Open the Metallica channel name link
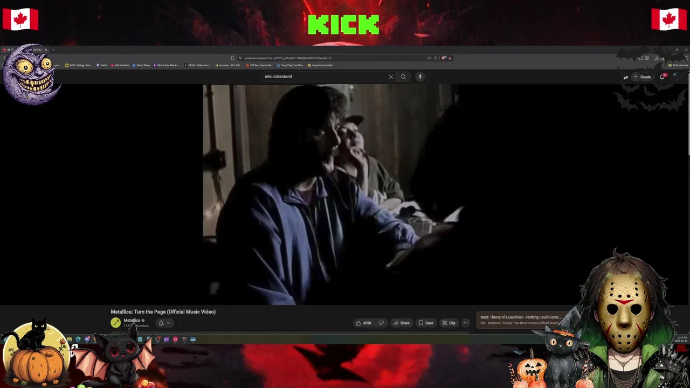Image resolution: width=690 pixels, height=388 pixels. 132,321
